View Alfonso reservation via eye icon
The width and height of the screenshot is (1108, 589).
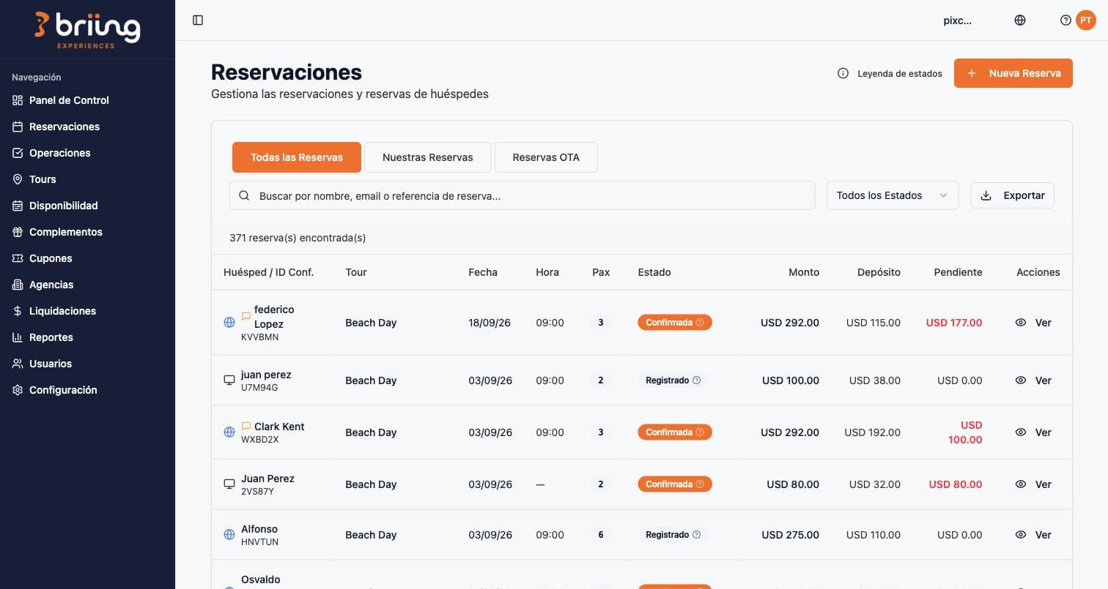(x=1021, y=535)
